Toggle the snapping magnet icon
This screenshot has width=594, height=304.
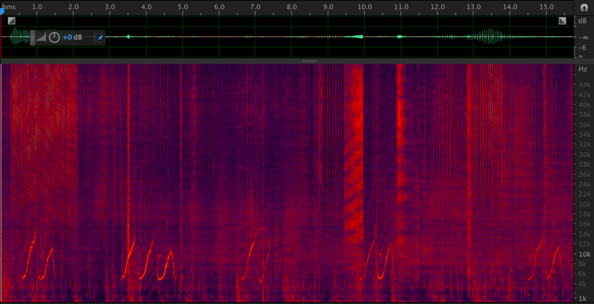tap(584, 8)
